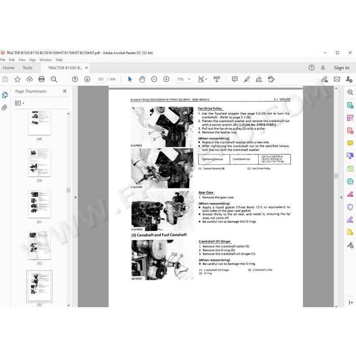Image resolution: width=356 pixels, height=356 pixels.
Task: Select page 249 thumbnail
Action: (x=39, y=123)
